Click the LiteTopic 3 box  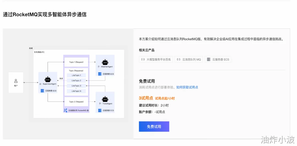tap(76, 86)
